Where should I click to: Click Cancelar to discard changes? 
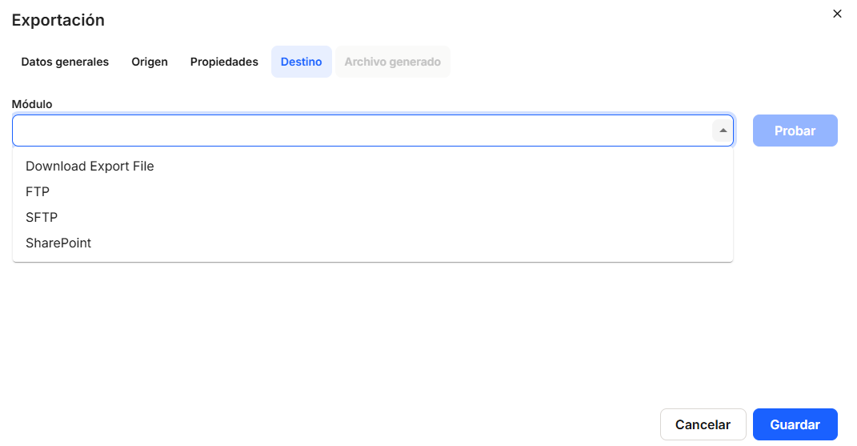click(703, 424)
